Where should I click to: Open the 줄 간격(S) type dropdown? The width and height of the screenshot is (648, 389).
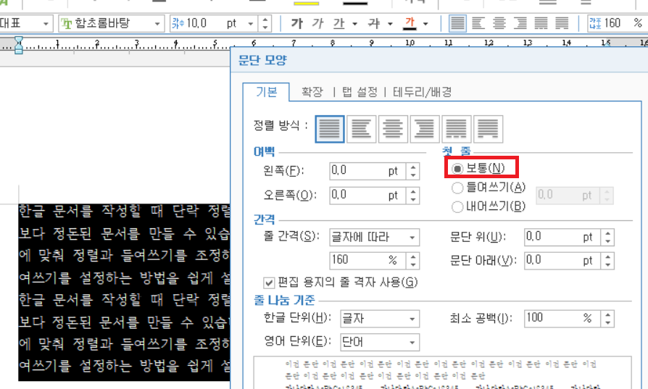[x=375, y=237]
